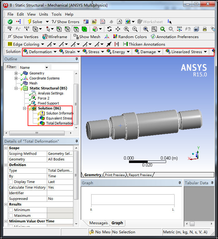Click the Show Vertices icon

[9, 37]
